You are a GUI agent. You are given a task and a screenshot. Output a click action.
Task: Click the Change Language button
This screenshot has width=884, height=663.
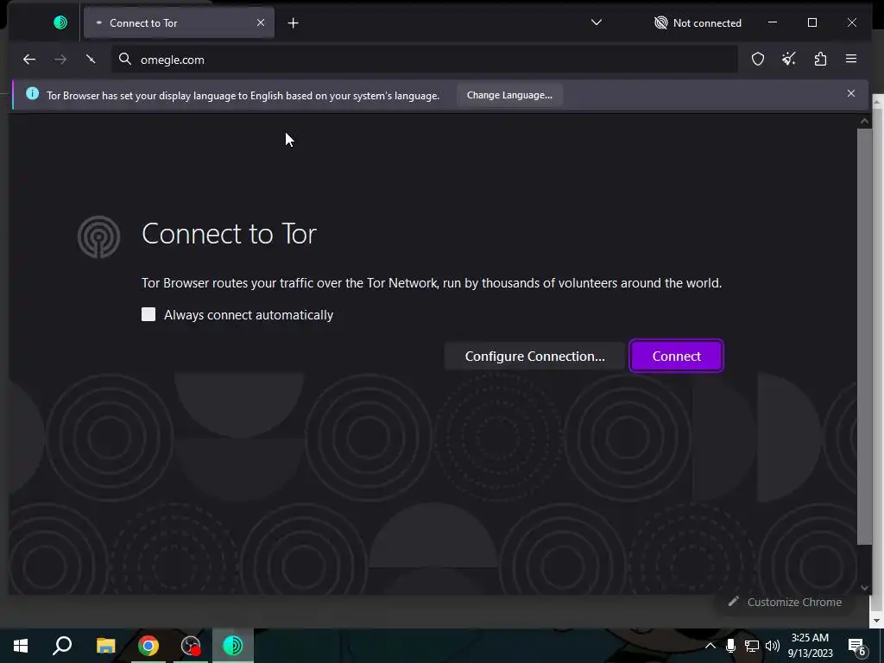(509, 95)
